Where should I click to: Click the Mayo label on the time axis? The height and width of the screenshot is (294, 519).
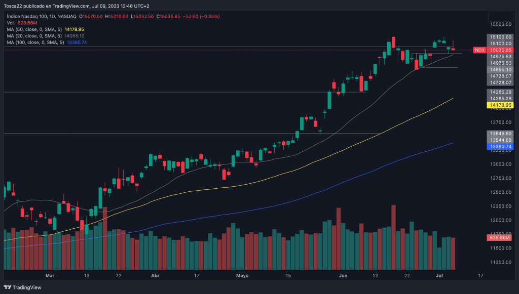[243, 276]
